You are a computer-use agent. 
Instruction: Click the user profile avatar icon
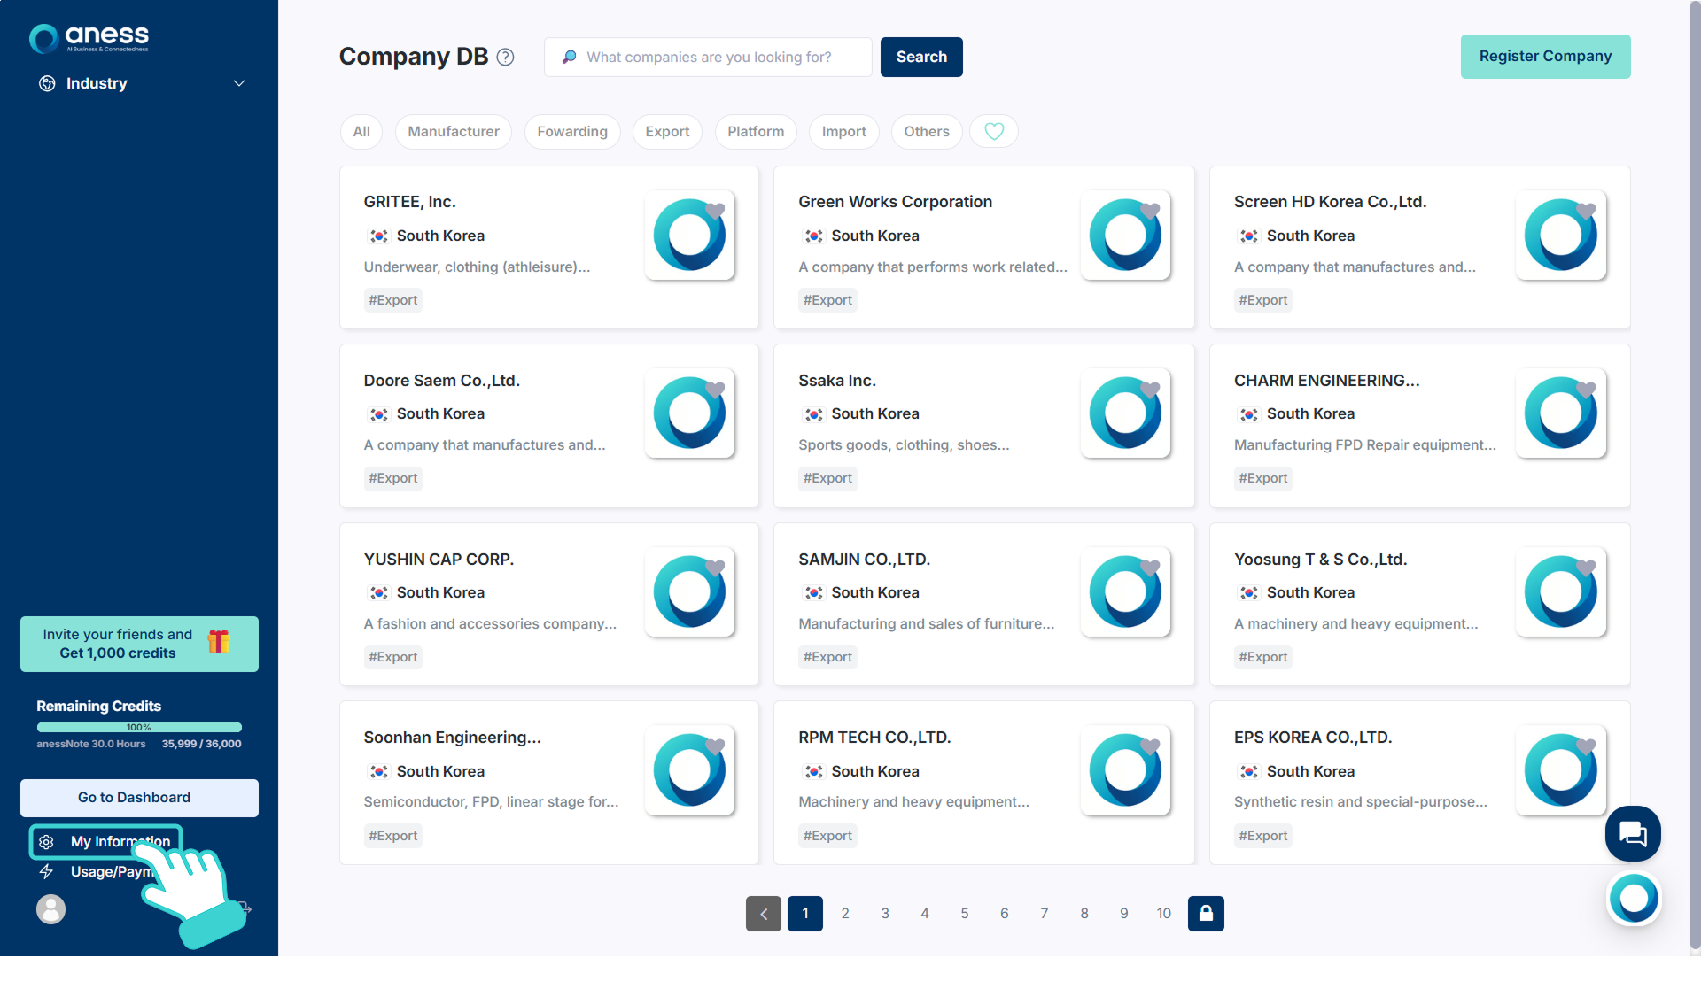click(50, 908)
